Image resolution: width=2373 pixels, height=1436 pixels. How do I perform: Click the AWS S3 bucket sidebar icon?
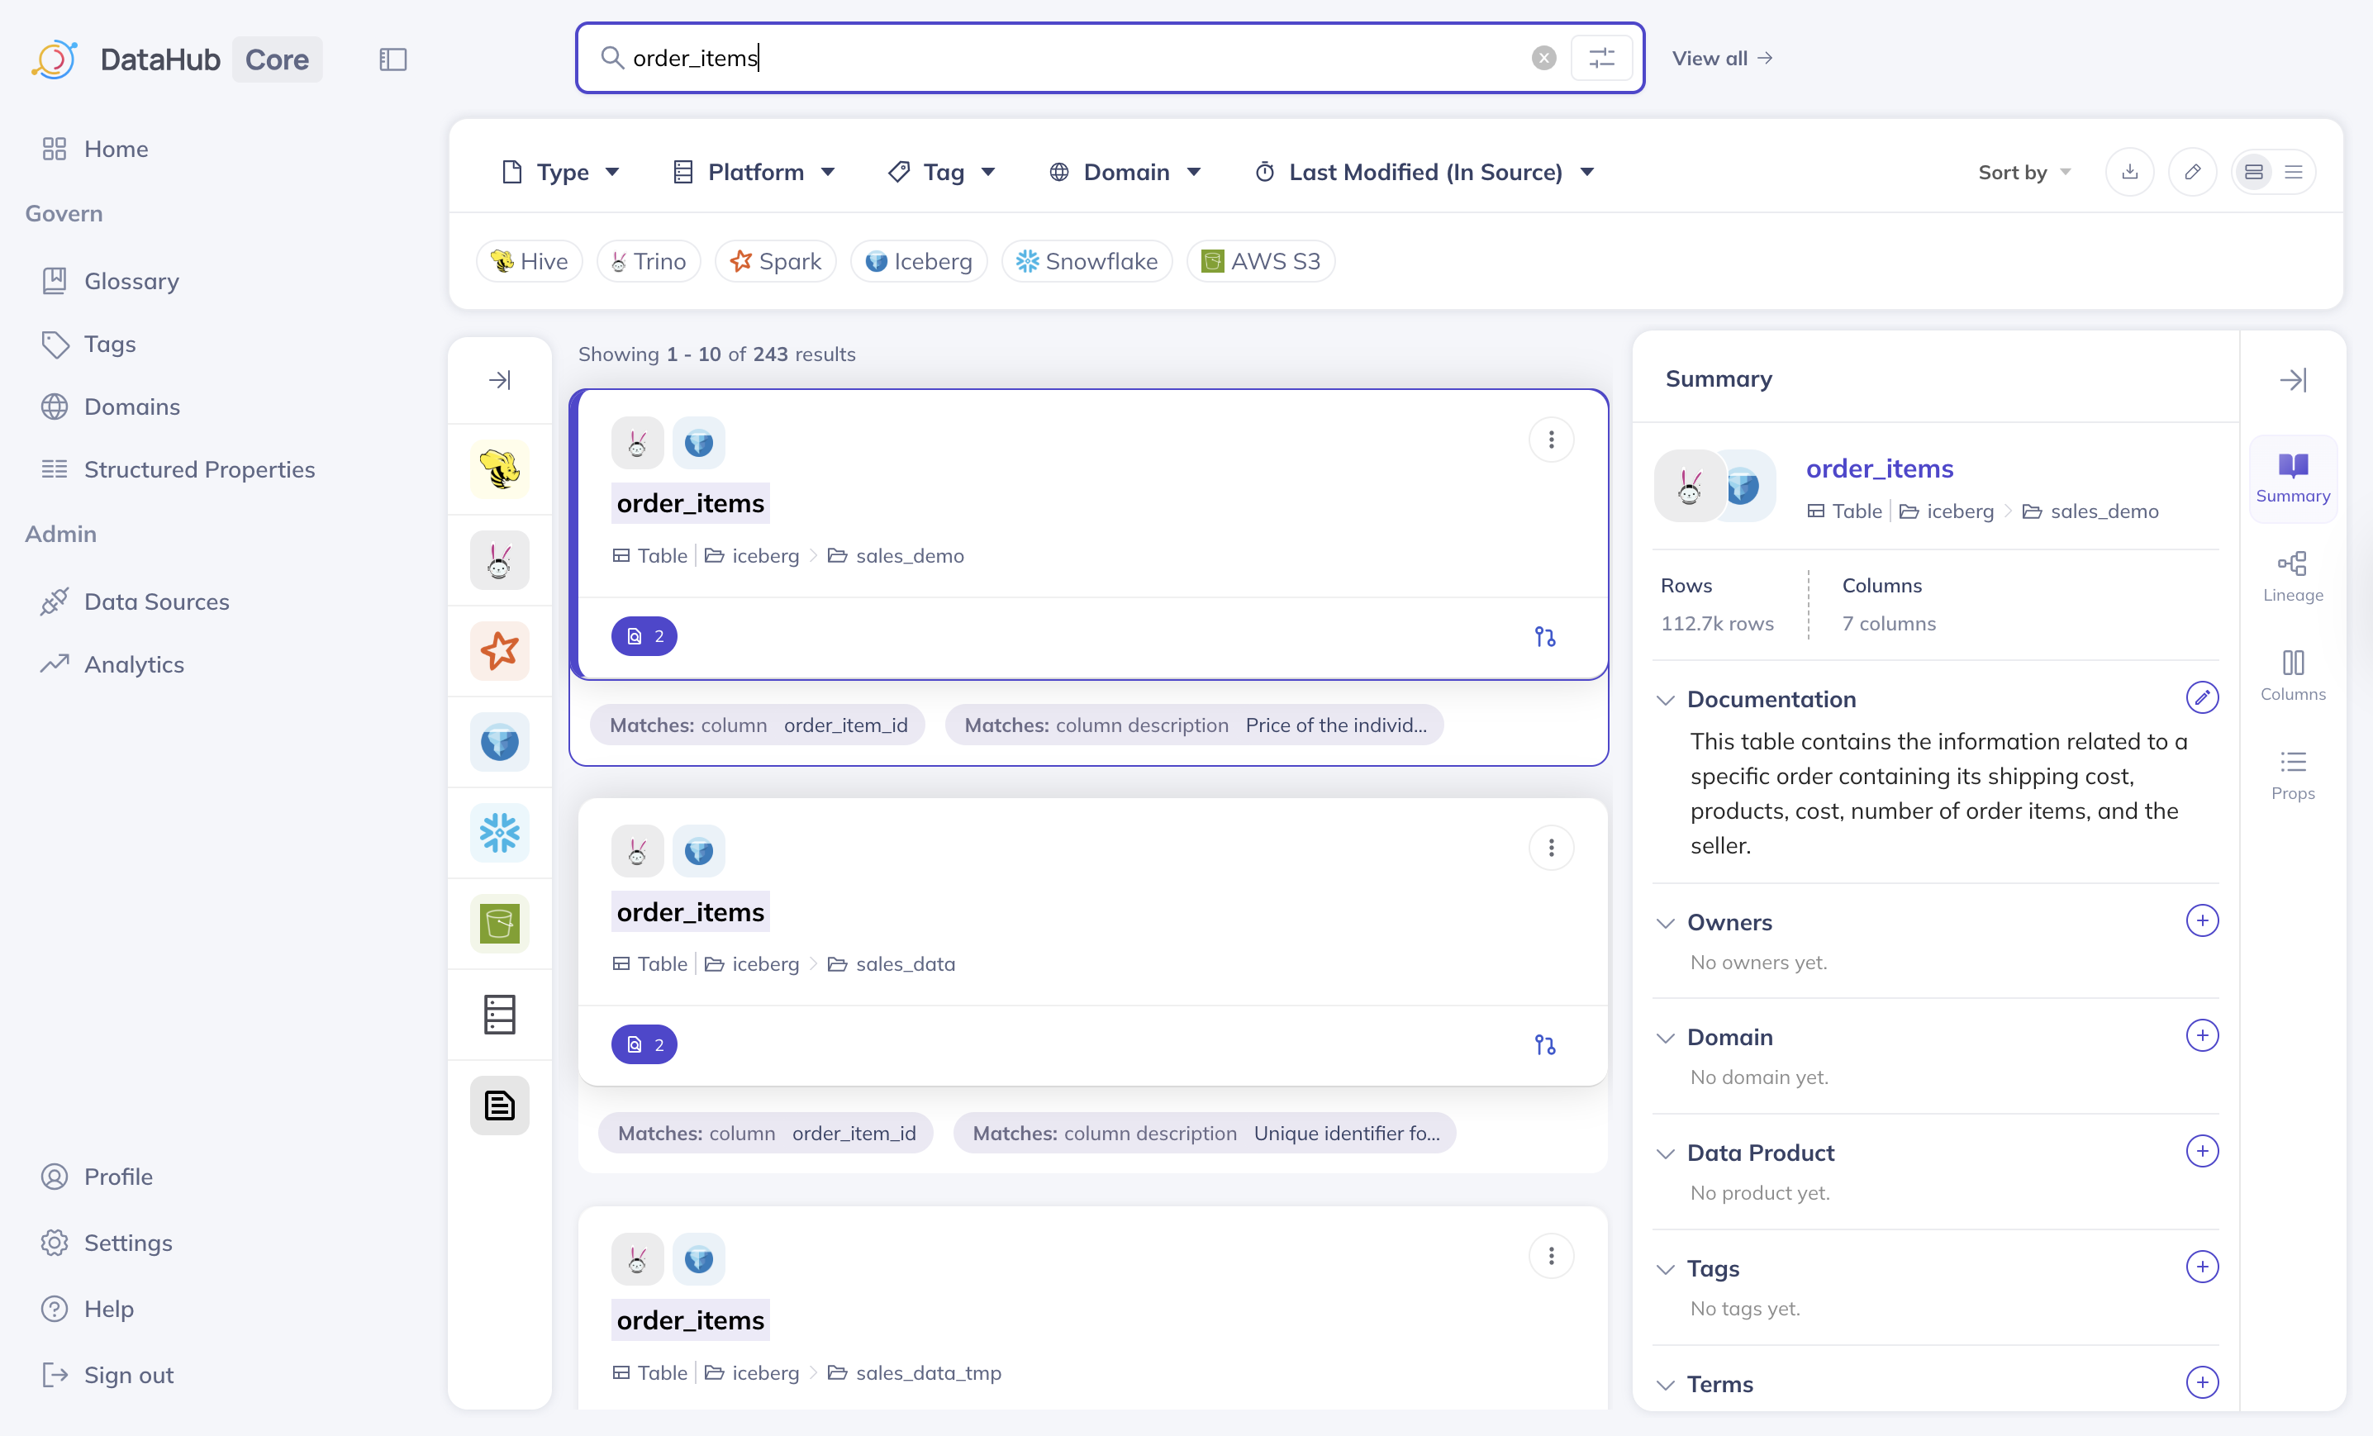pyautogui.click(x=499, y=923)
